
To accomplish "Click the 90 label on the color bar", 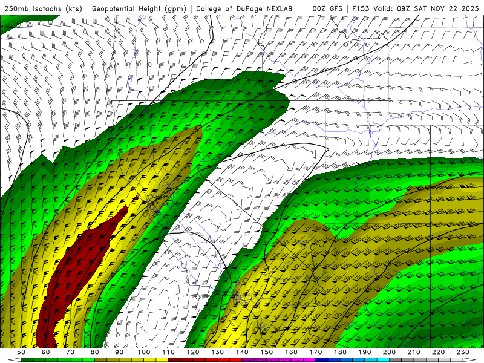I will 119,352.
